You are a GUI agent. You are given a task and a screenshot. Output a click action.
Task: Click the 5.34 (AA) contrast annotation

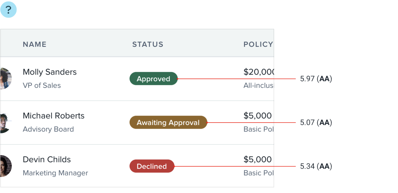[x=316, y=166]
